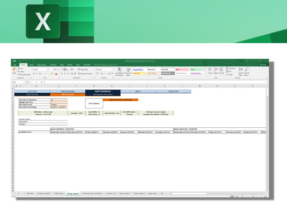Click the Insert Function fx icon
This screenshot has height=215, width=287.
click(x=42, y=82)
